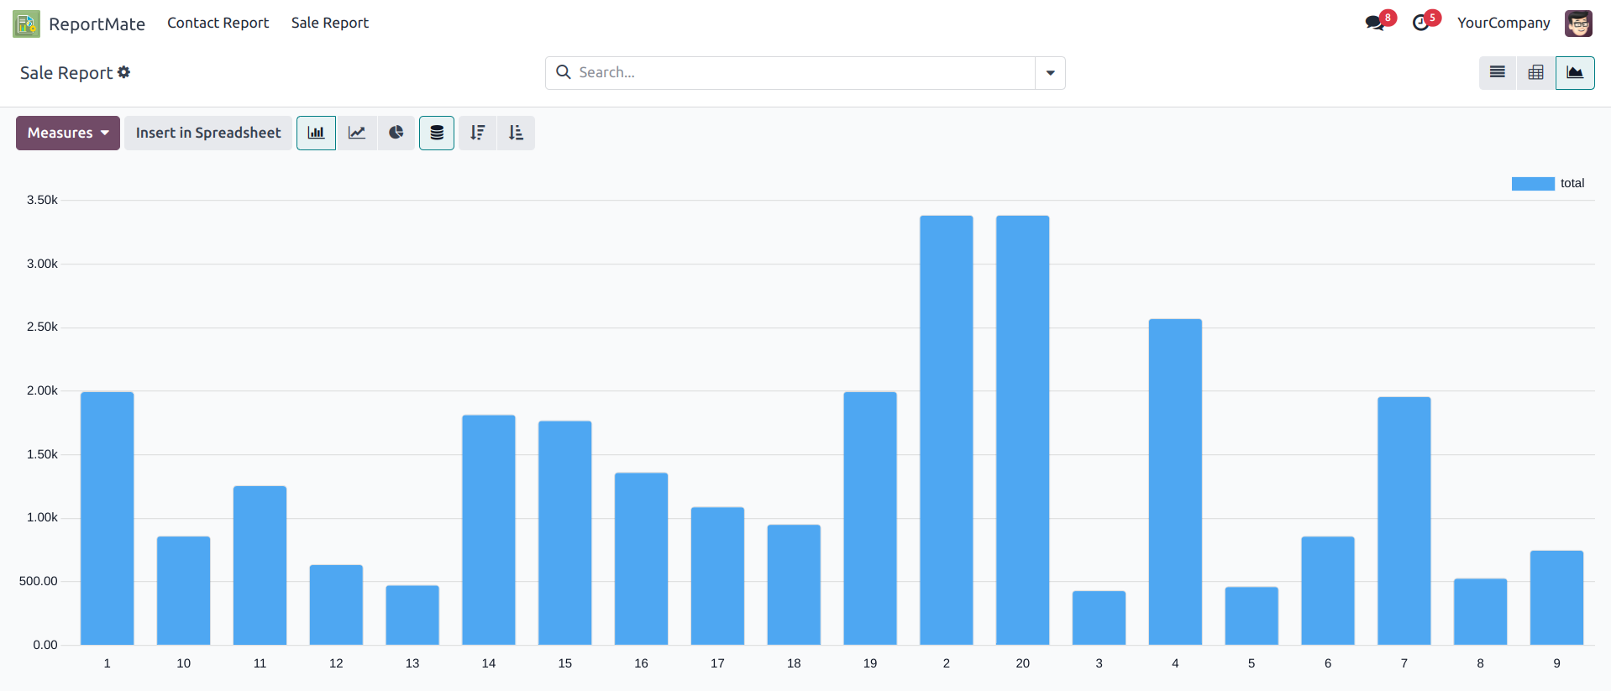Open the list view

[x=1497, y=73]
